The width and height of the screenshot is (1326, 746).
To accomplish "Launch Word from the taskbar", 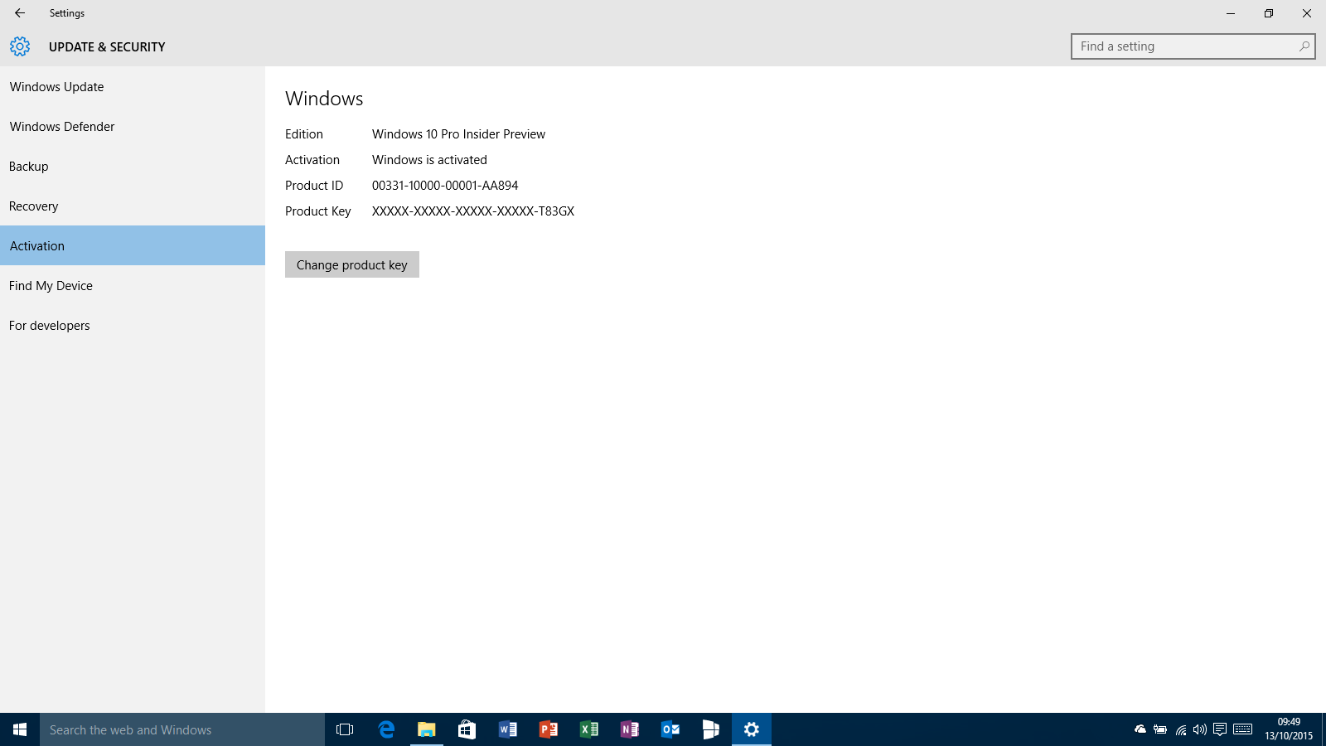I will click(x=508, y=729).
